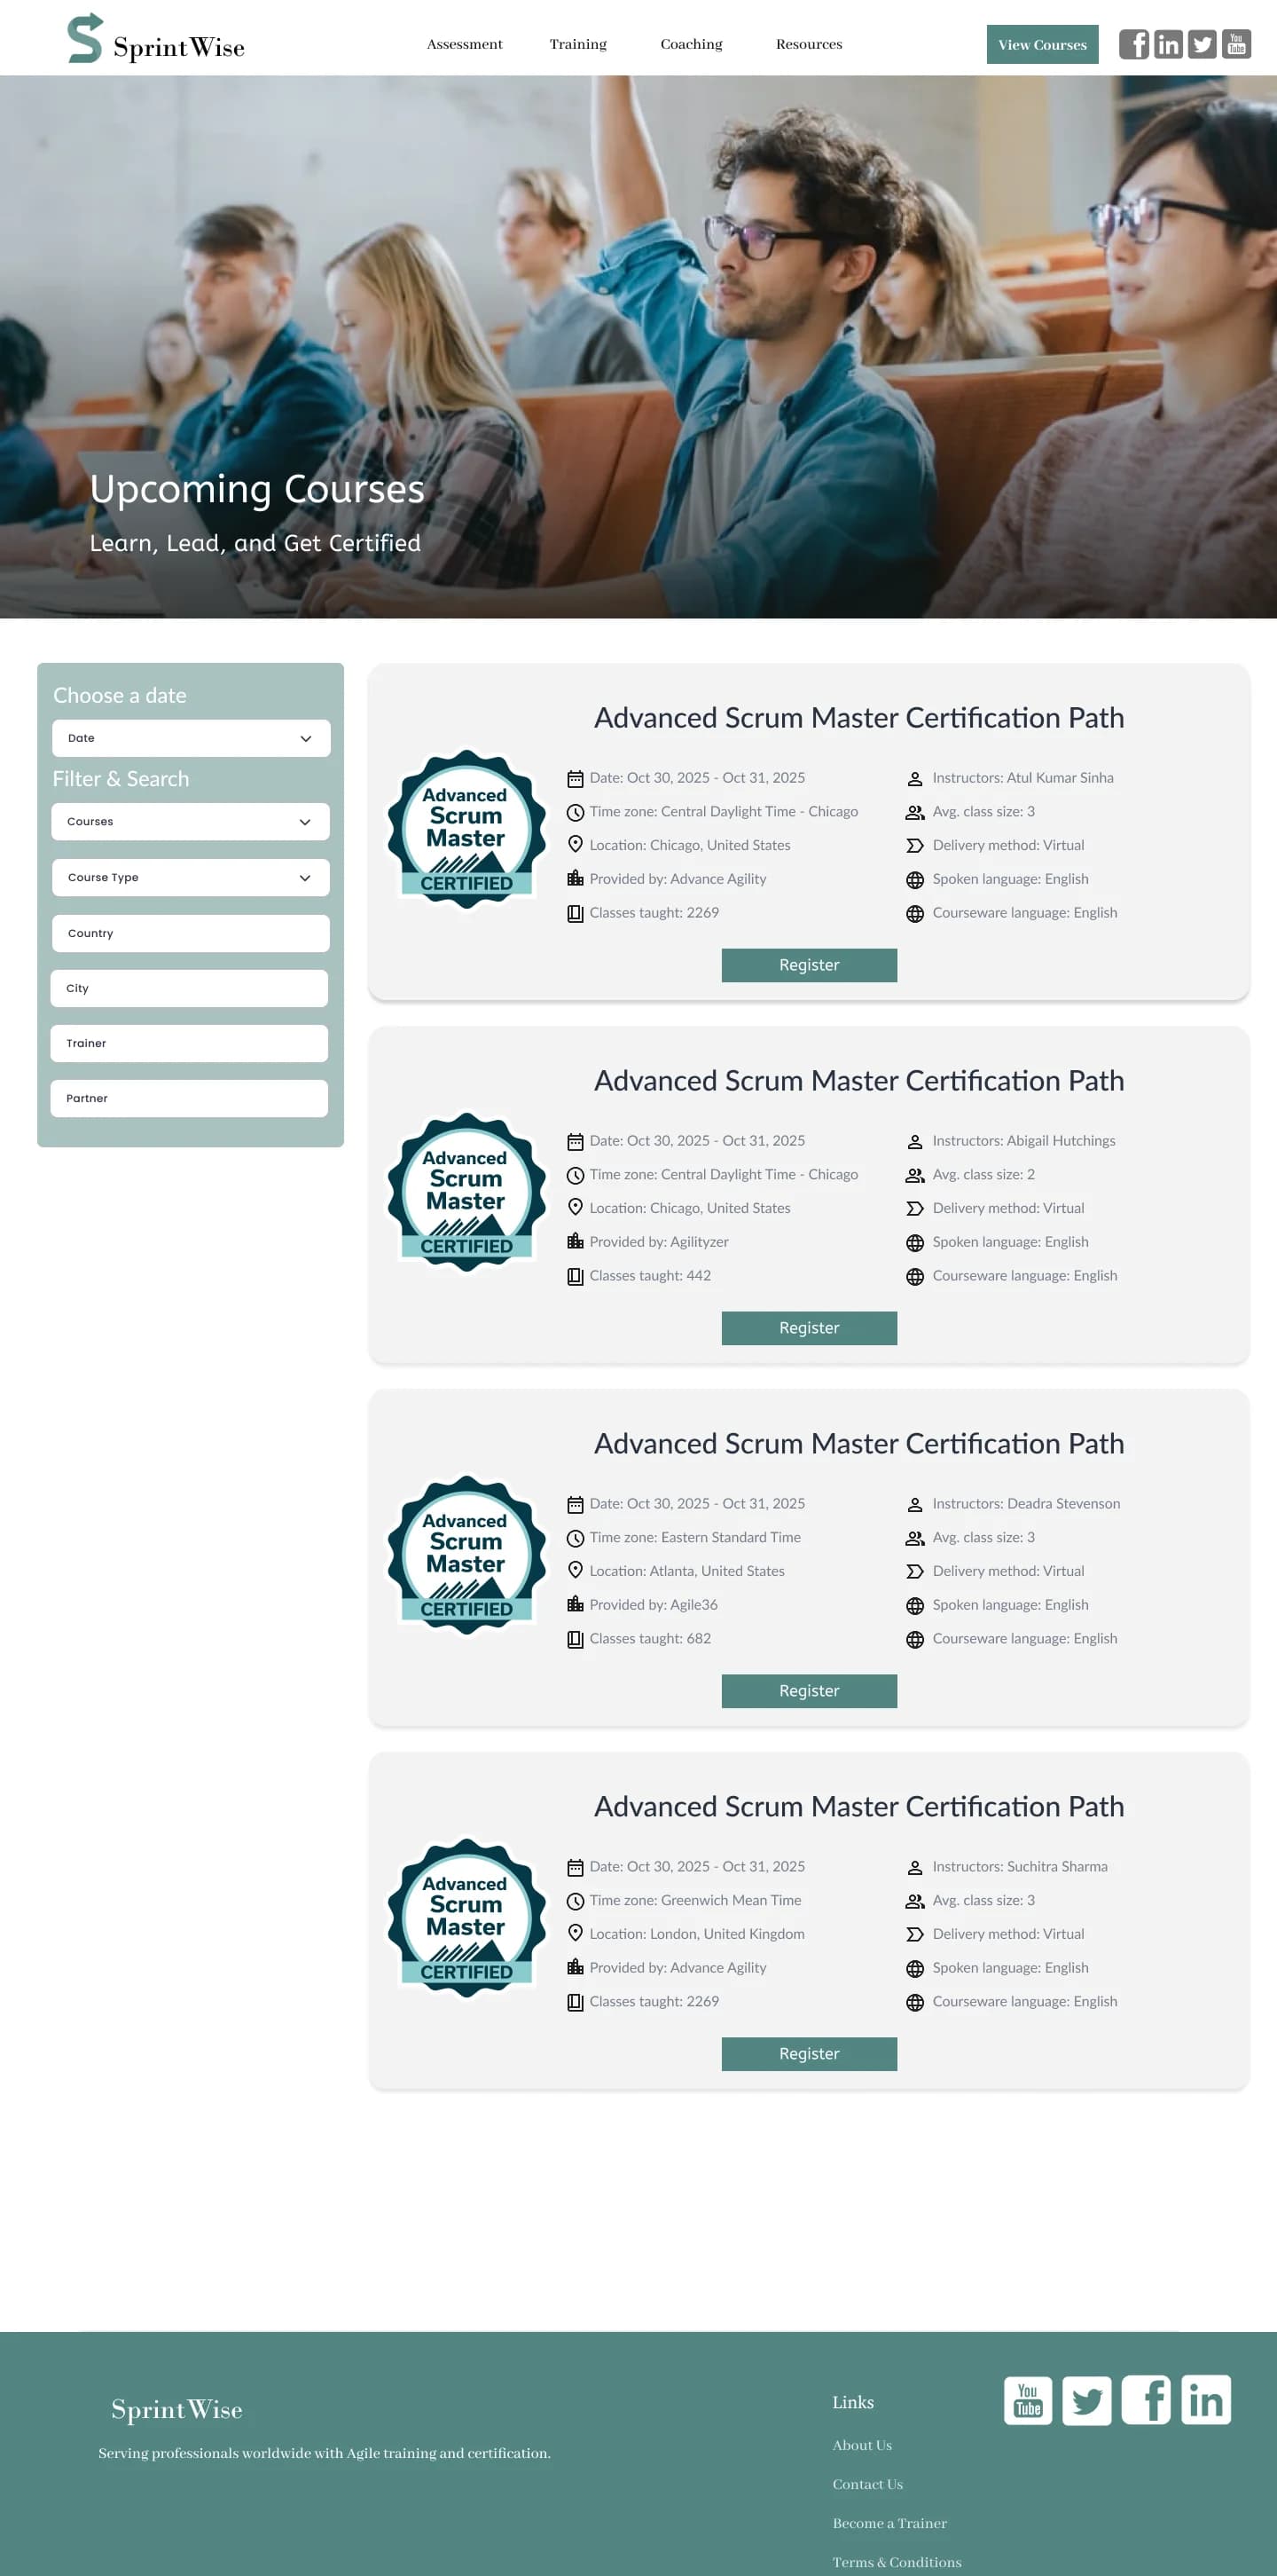Register for Abigail Hutchings' course
This screenshot has height=2576, width=1277.
tap(809, 1328)
